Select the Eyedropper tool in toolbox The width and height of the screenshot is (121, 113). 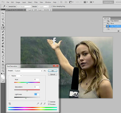click(x=3, y=28)
